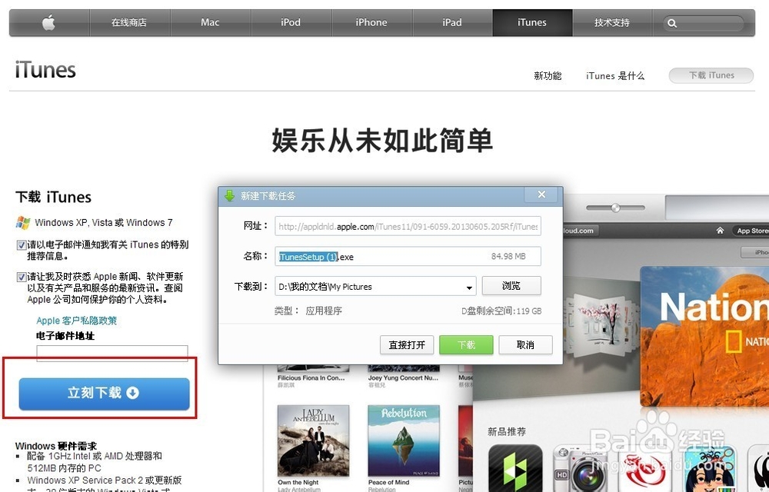This screenshot has width=769, height=492.
Task: Click the 新品推荐 heading
Action: (507, 432)
